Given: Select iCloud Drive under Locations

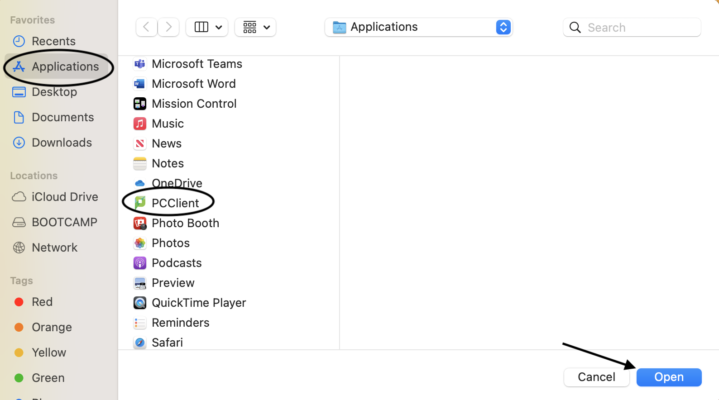Looking at the screenshot, I should coord(64,197).
